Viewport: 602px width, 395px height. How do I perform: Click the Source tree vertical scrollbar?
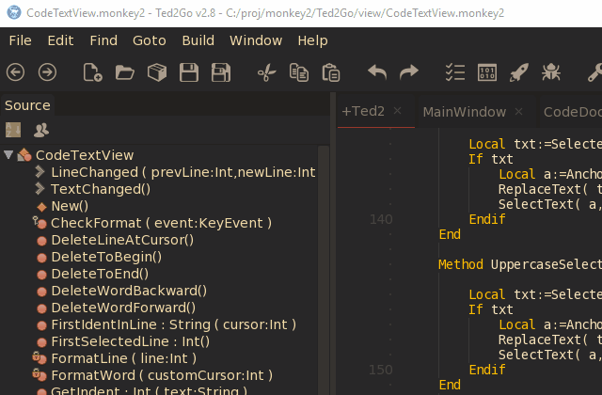coord(324,273)
